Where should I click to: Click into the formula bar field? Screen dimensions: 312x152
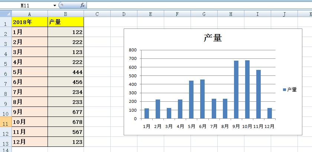coord(199,5)
